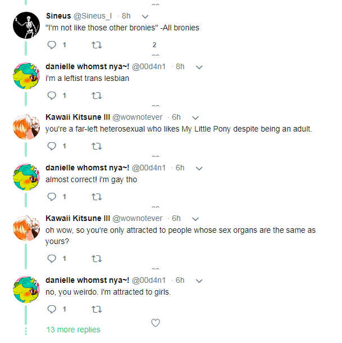Open chevron menu on "leftist trans lesbian" tweet

[199, 67]
